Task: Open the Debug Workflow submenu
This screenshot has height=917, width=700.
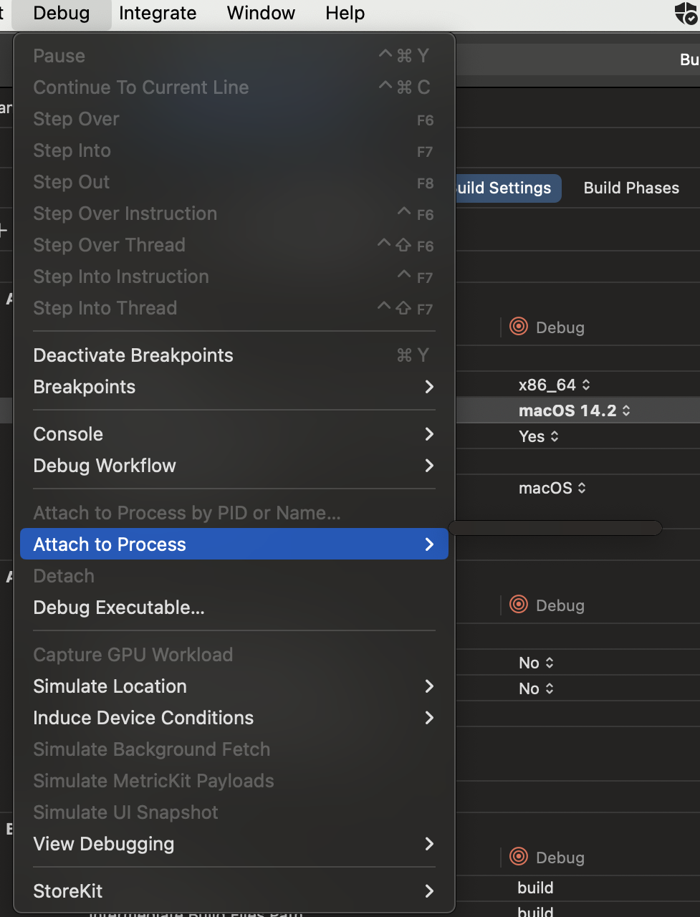Action: point(234,466)
